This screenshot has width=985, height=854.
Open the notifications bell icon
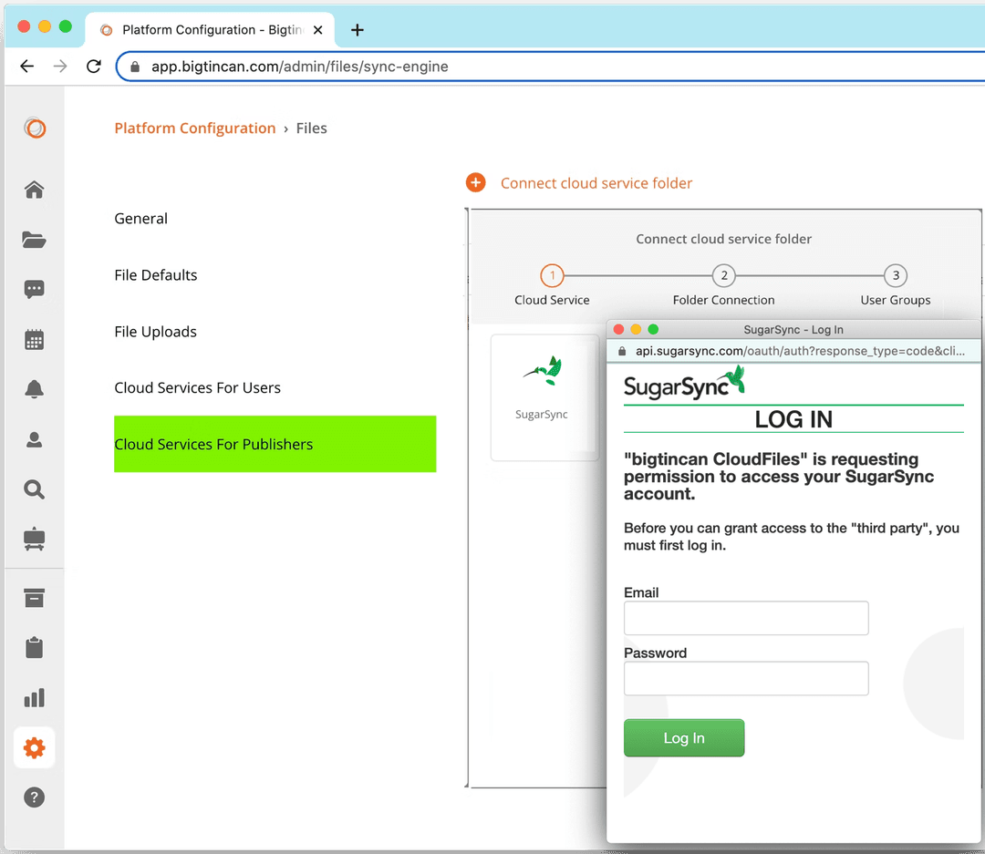pos(34,389)
